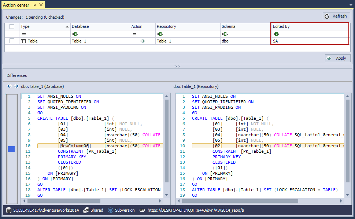Pin the Action center tab
355x219 pixels.
pos(34,5)
